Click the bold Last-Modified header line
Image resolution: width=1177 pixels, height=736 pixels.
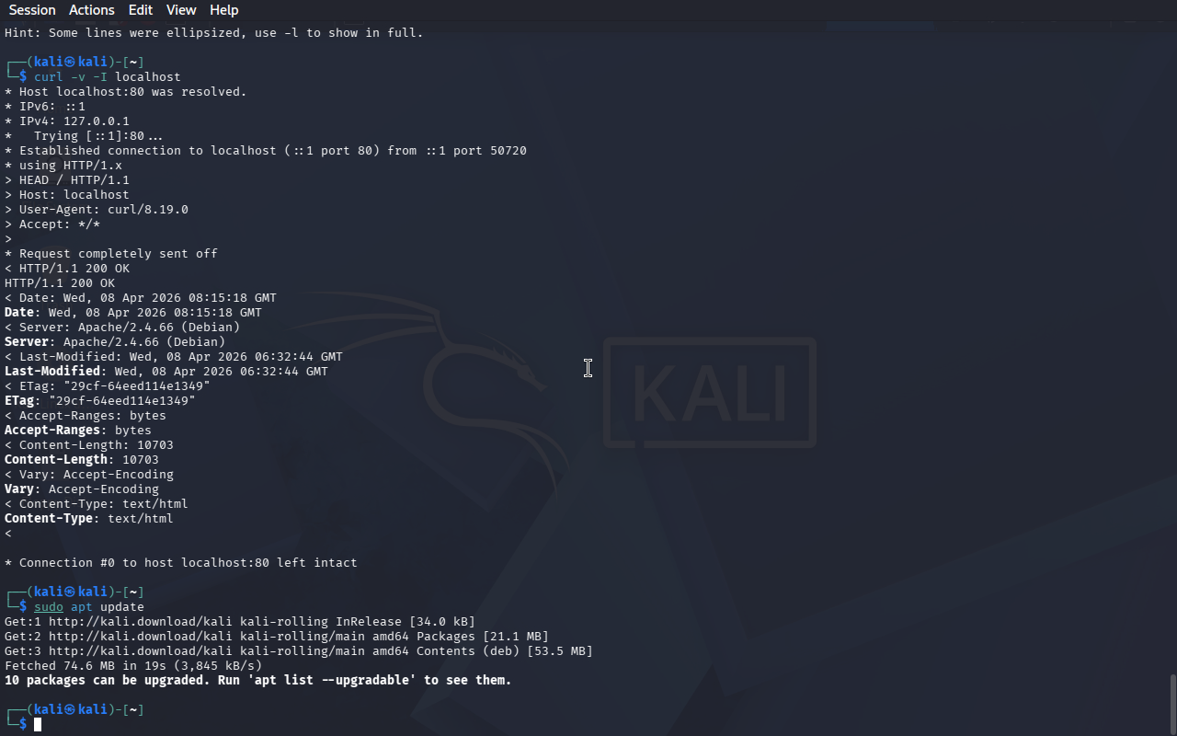tap(166, 371)
